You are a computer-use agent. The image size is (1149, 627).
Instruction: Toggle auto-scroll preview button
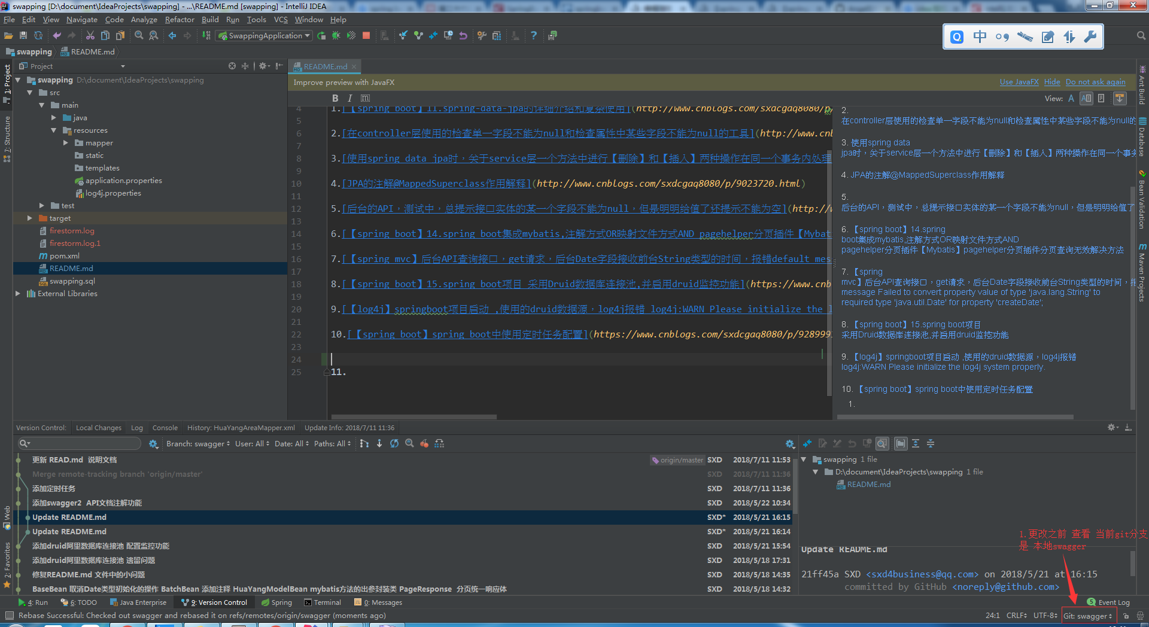tap(1120, 98)
